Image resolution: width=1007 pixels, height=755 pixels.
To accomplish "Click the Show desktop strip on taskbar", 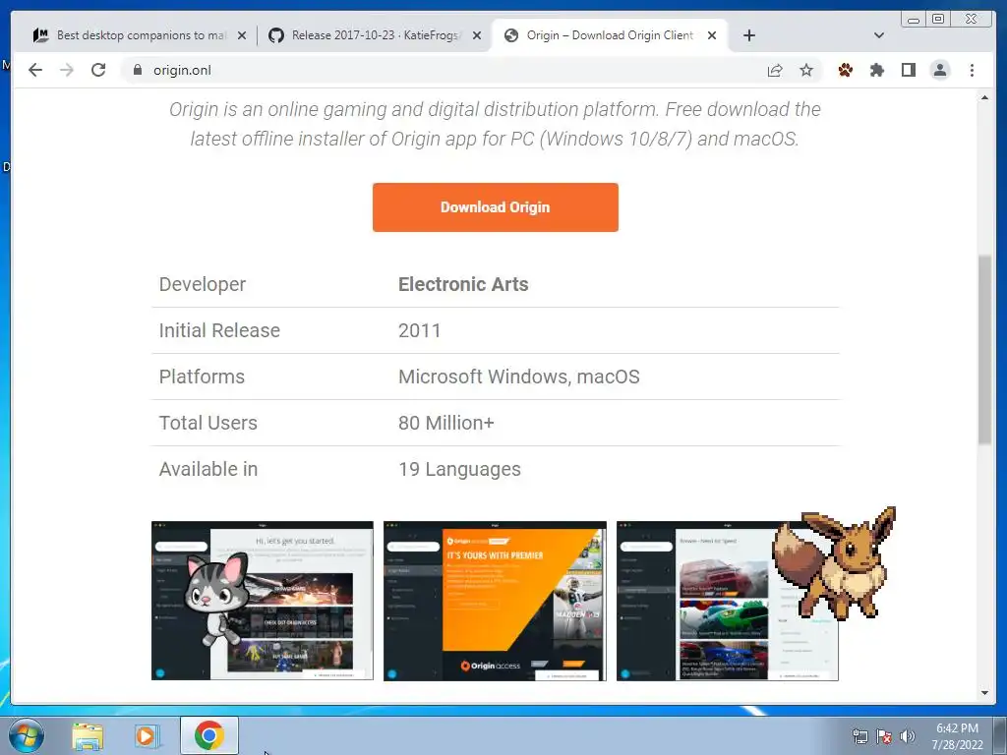I will [1000, 735].
